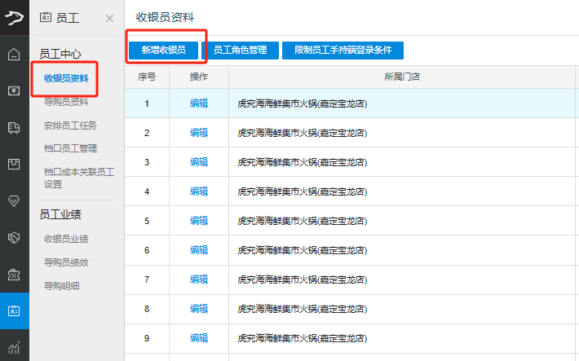Select store name cell in row 5

tap(402, 221)
